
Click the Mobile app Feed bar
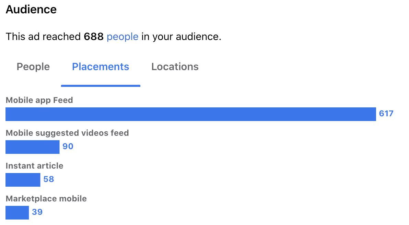click(191, 114)
